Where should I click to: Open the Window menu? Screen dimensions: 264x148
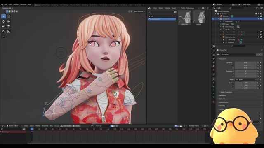pos(23,5)
